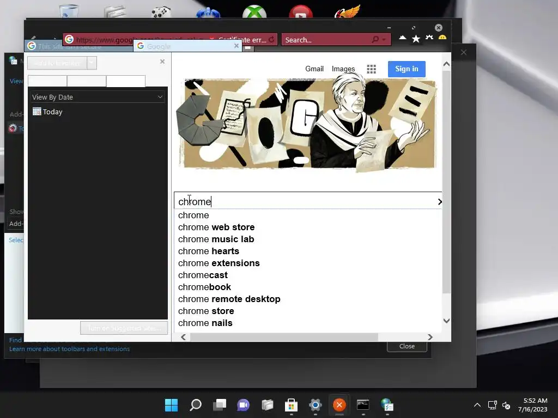Open Microsoft Store from the taskbar
The height and width of the screenshot is (418, 558).
pyautogui.click(x=291, y=405)
